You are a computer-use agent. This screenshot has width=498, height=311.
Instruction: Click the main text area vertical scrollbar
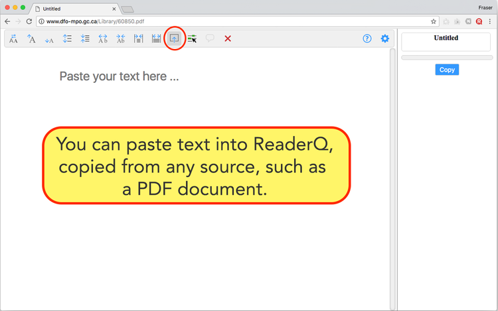[x=392, y=179]
